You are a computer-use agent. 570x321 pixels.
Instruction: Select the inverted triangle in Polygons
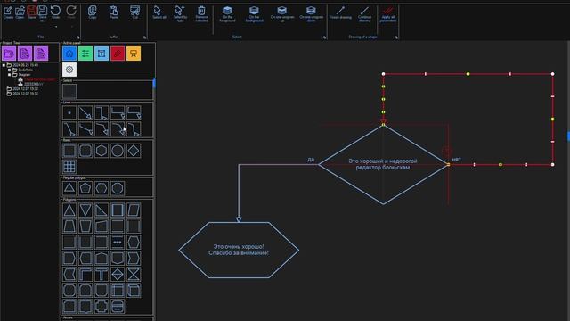[x=85, y=210]
